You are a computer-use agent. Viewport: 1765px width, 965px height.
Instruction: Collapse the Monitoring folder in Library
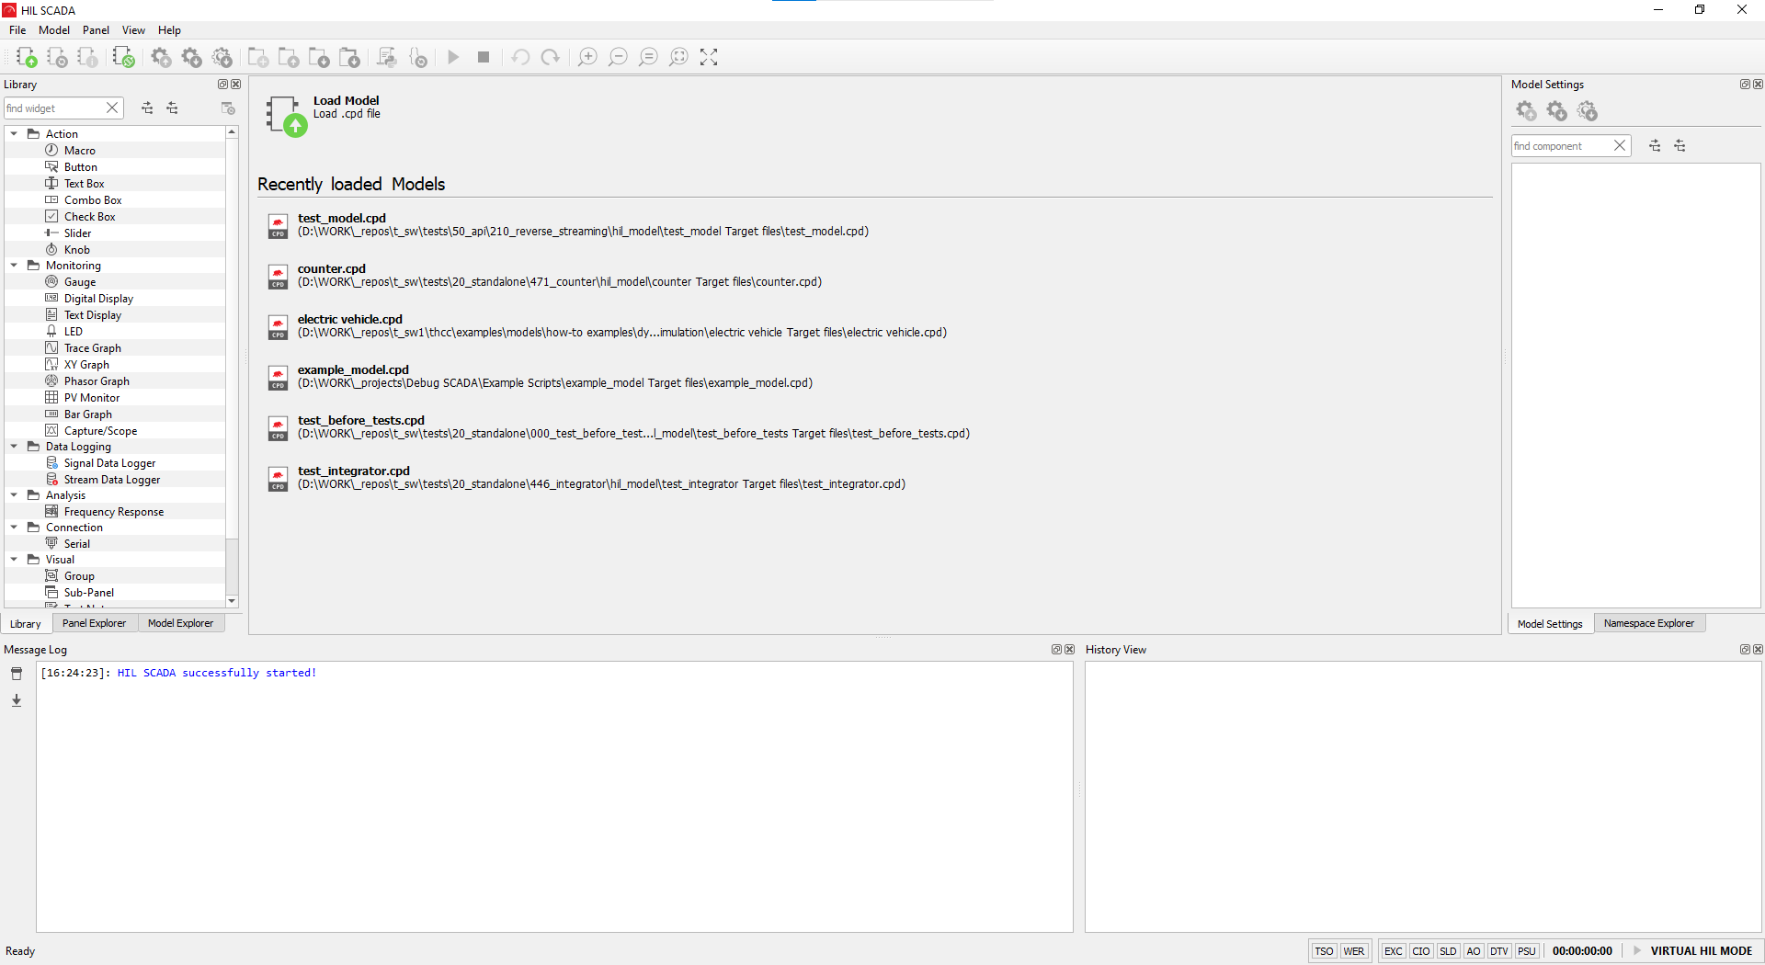click(14, 266)
